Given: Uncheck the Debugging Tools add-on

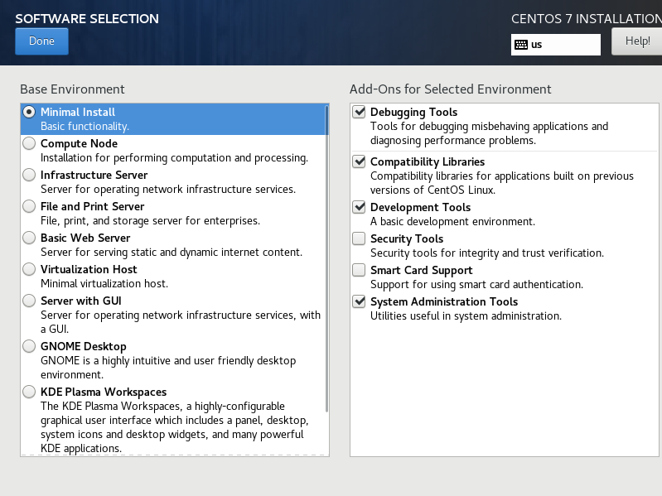Looking at the screenshot, I should pyautogui.click(x=359, y=113).
